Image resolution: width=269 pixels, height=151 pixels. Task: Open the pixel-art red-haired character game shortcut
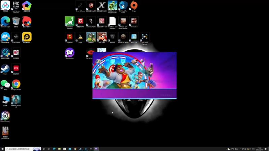click(102, 38)
